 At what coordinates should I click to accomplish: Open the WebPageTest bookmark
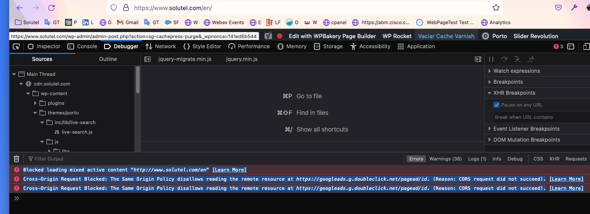pos(446,22)
